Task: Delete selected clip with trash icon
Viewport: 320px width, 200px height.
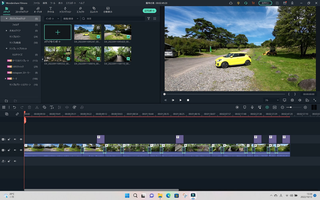Action: tap(29, 107)
